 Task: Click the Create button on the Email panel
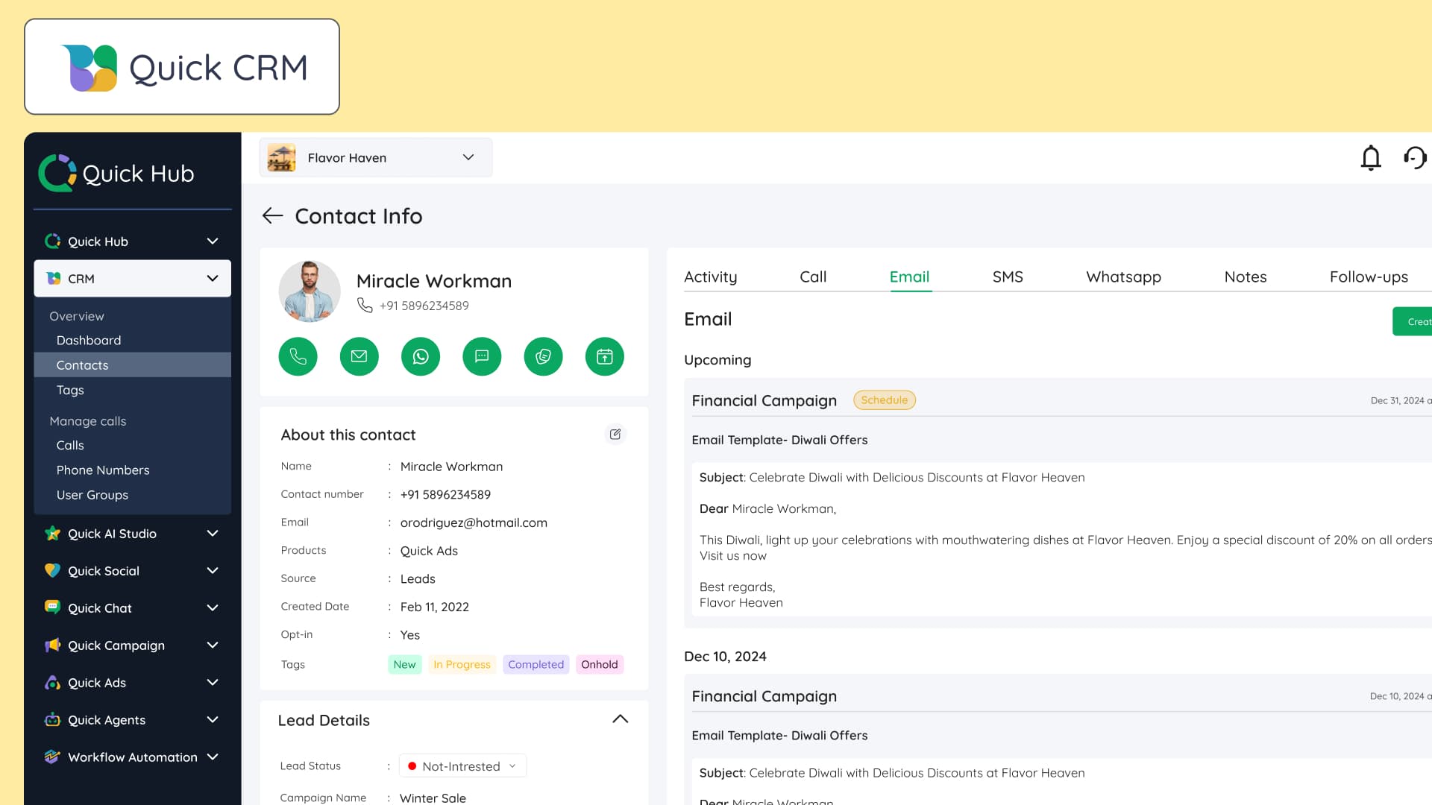[1416, 321]
